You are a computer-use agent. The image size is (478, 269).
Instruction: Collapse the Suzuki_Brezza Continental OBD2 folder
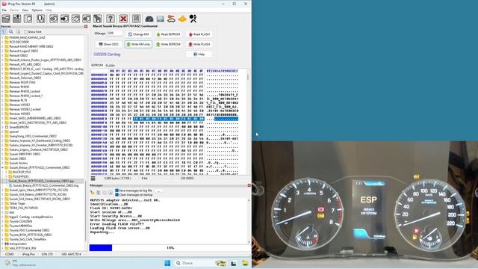click(2, 167)
